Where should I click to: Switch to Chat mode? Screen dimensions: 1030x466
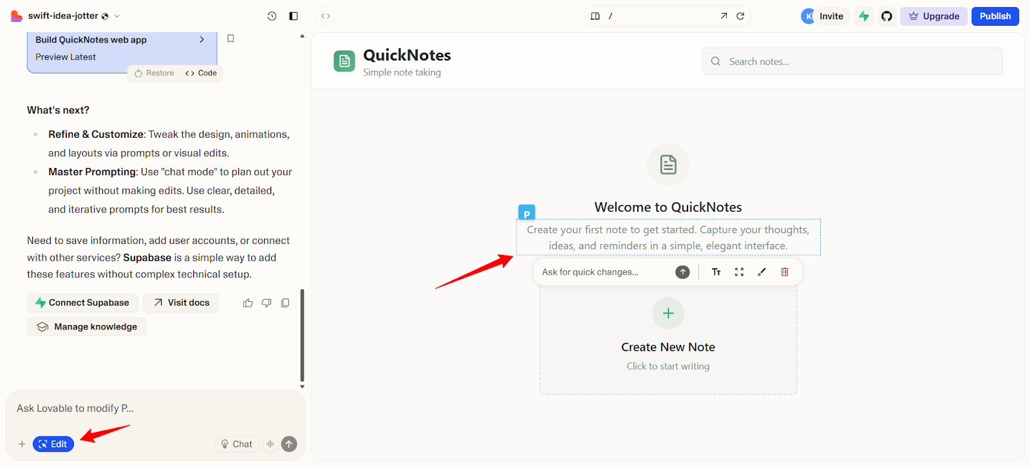(x=236, y=444)
